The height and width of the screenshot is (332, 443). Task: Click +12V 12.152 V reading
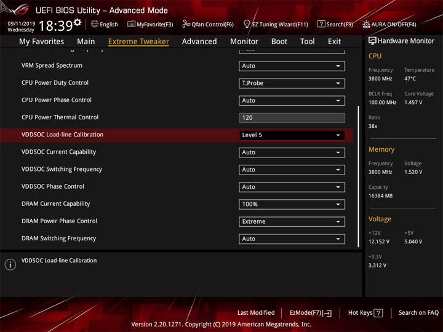click(379, 242)
